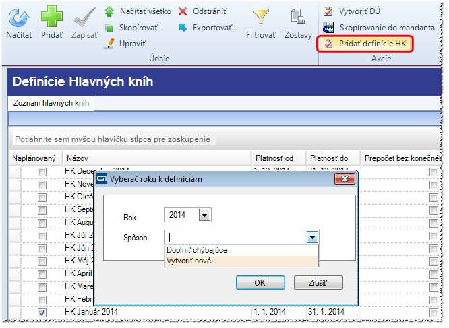The image size is (449, 328).
Task: Switch to Zoznam hlavných kníh tab
Action: pyautogui.click(x=51, y=103)
